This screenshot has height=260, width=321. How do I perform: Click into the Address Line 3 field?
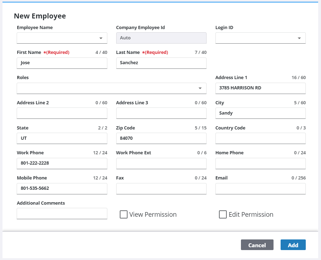pyautogui.click(x=161, y=114)
